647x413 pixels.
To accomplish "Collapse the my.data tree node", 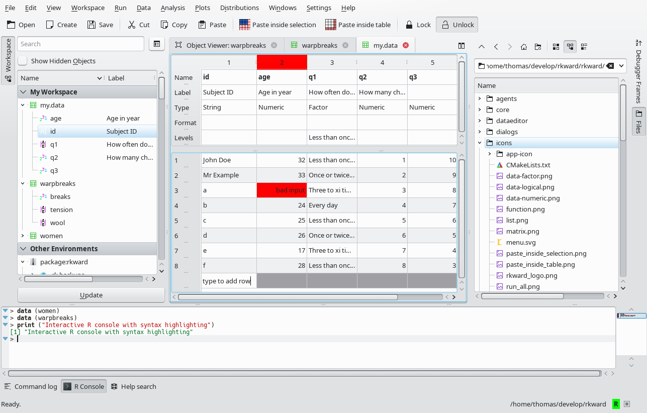I will (x=23, y=106).
